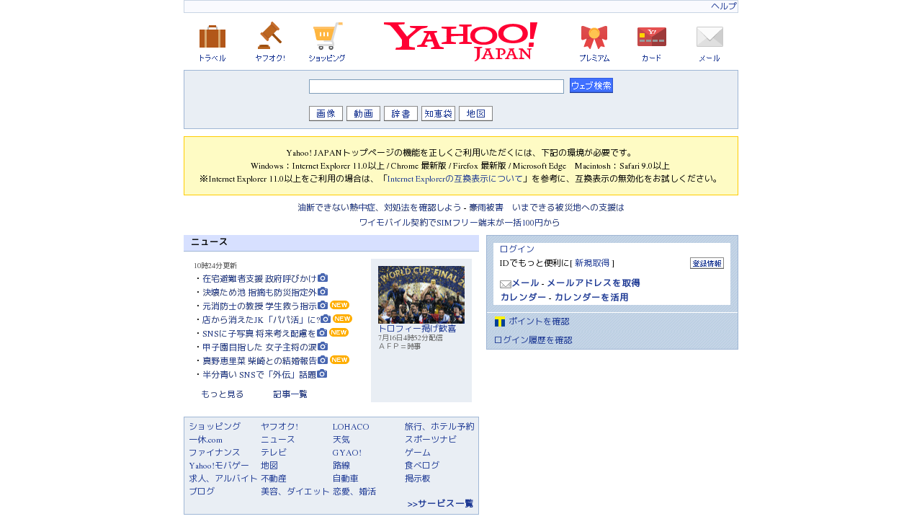Click 記事一覧 under news list
This screenshot has width=922, height=519.
(x=290, y=394)
